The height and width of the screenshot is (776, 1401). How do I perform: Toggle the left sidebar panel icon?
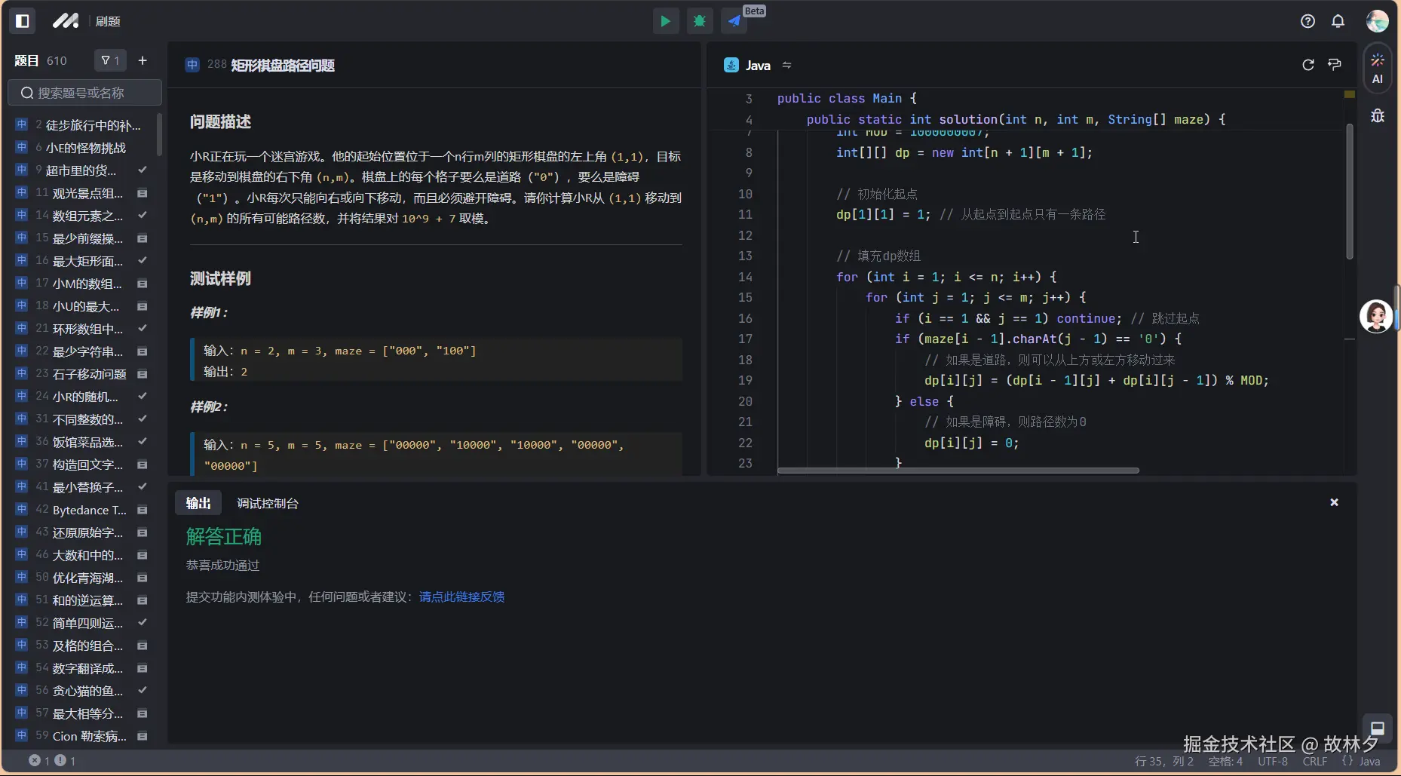23,21
